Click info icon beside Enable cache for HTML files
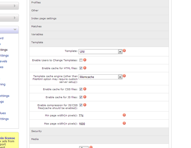Viewport: 191px width, 148px height. point(85,68)
